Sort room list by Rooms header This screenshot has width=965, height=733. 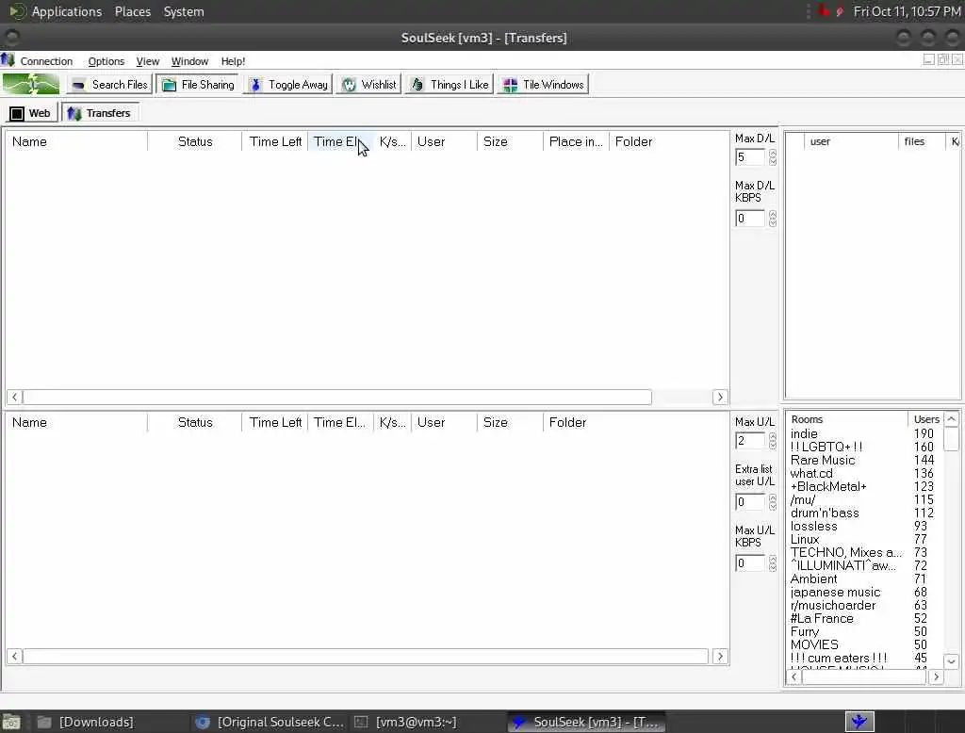coord(847,419)
